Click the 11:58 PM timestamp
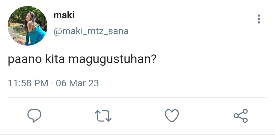Image resolution: width=275 pixels, height=139 pixels. [x=28, y=83]
